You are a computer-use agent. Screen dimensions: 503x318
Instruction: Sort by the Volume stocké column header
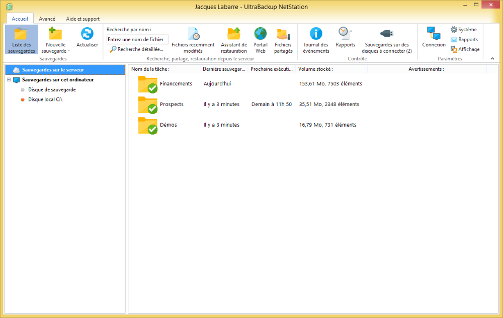point(315,69)
